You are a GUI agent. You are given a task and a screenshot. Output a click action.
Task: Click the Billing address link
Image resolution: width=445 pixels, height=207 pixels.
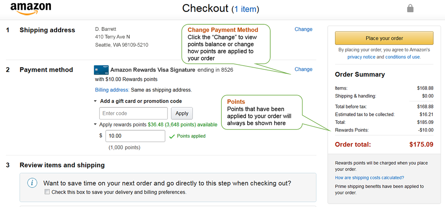112,90
